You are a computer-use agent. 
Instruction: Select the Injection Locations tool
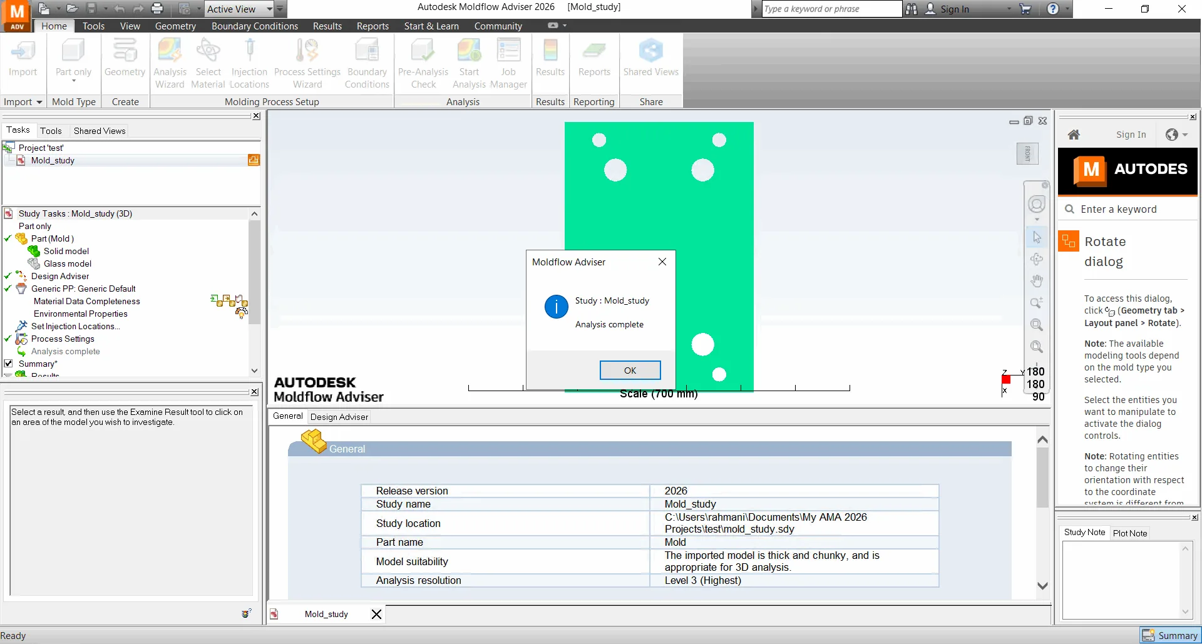[249, 63]
